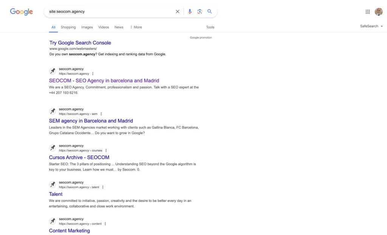Click favicon of SEOCOM SEO Agency result
387x235 pixels.
53,71
